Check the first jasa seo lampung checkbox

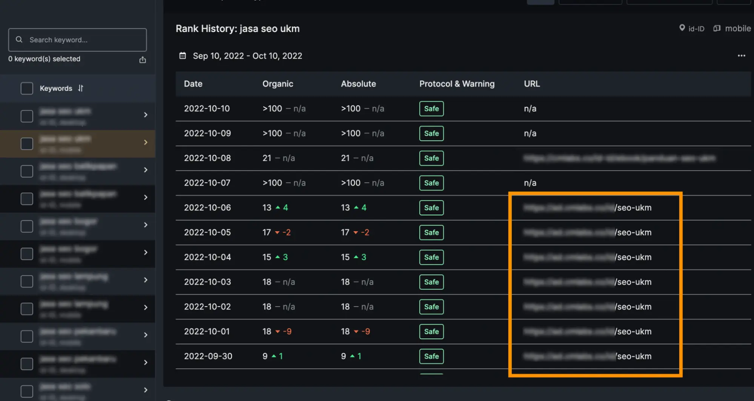tap(27, 281)
